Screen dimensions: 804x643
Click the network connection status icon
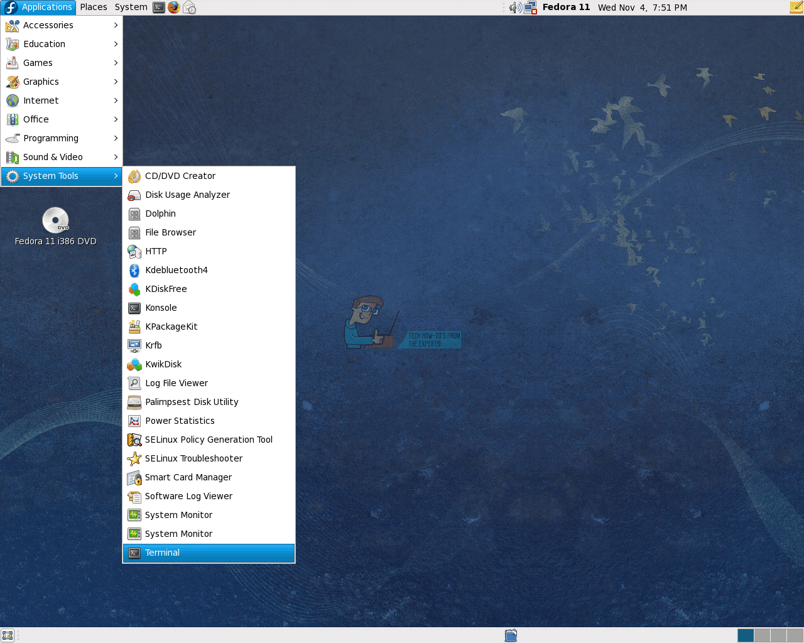(x=531, y=8)
